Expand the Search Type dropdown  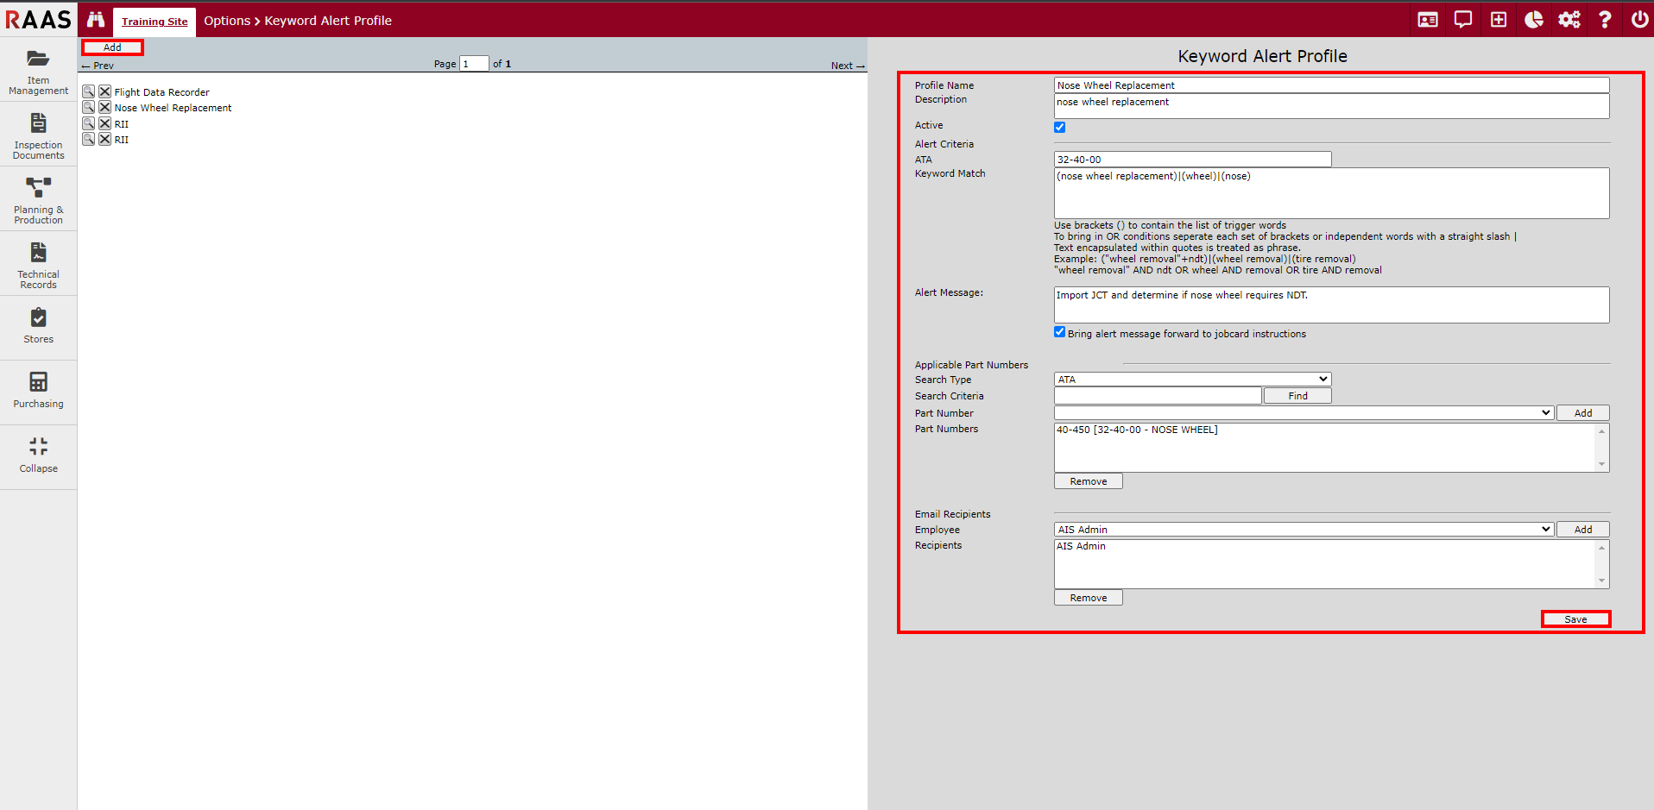[1192, 380]
